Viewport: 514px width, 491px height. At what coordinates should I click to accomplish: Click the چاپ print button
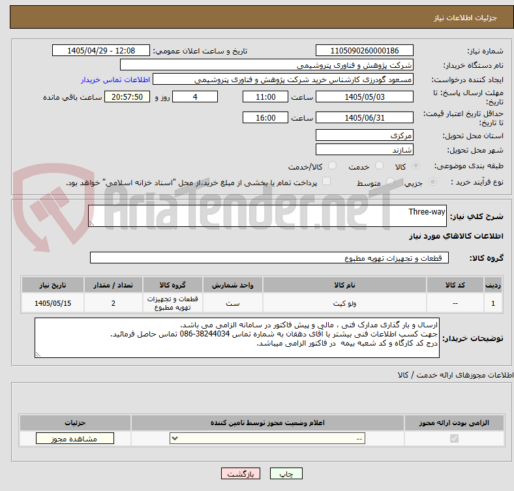tap(286, 473)
